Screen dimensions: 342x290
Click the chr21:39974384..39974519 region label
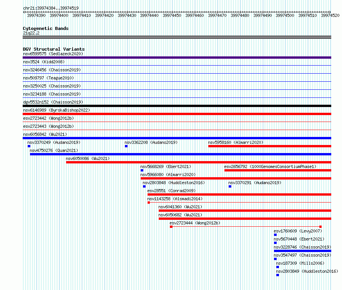click(x=51, y=8)
